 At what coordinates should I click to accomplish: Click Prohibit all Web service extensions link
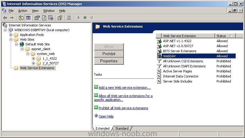point(123,108)
